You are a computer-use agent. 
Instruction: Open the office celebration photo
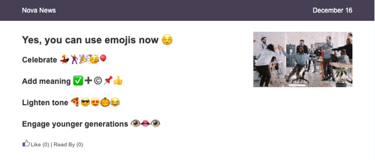302,59
